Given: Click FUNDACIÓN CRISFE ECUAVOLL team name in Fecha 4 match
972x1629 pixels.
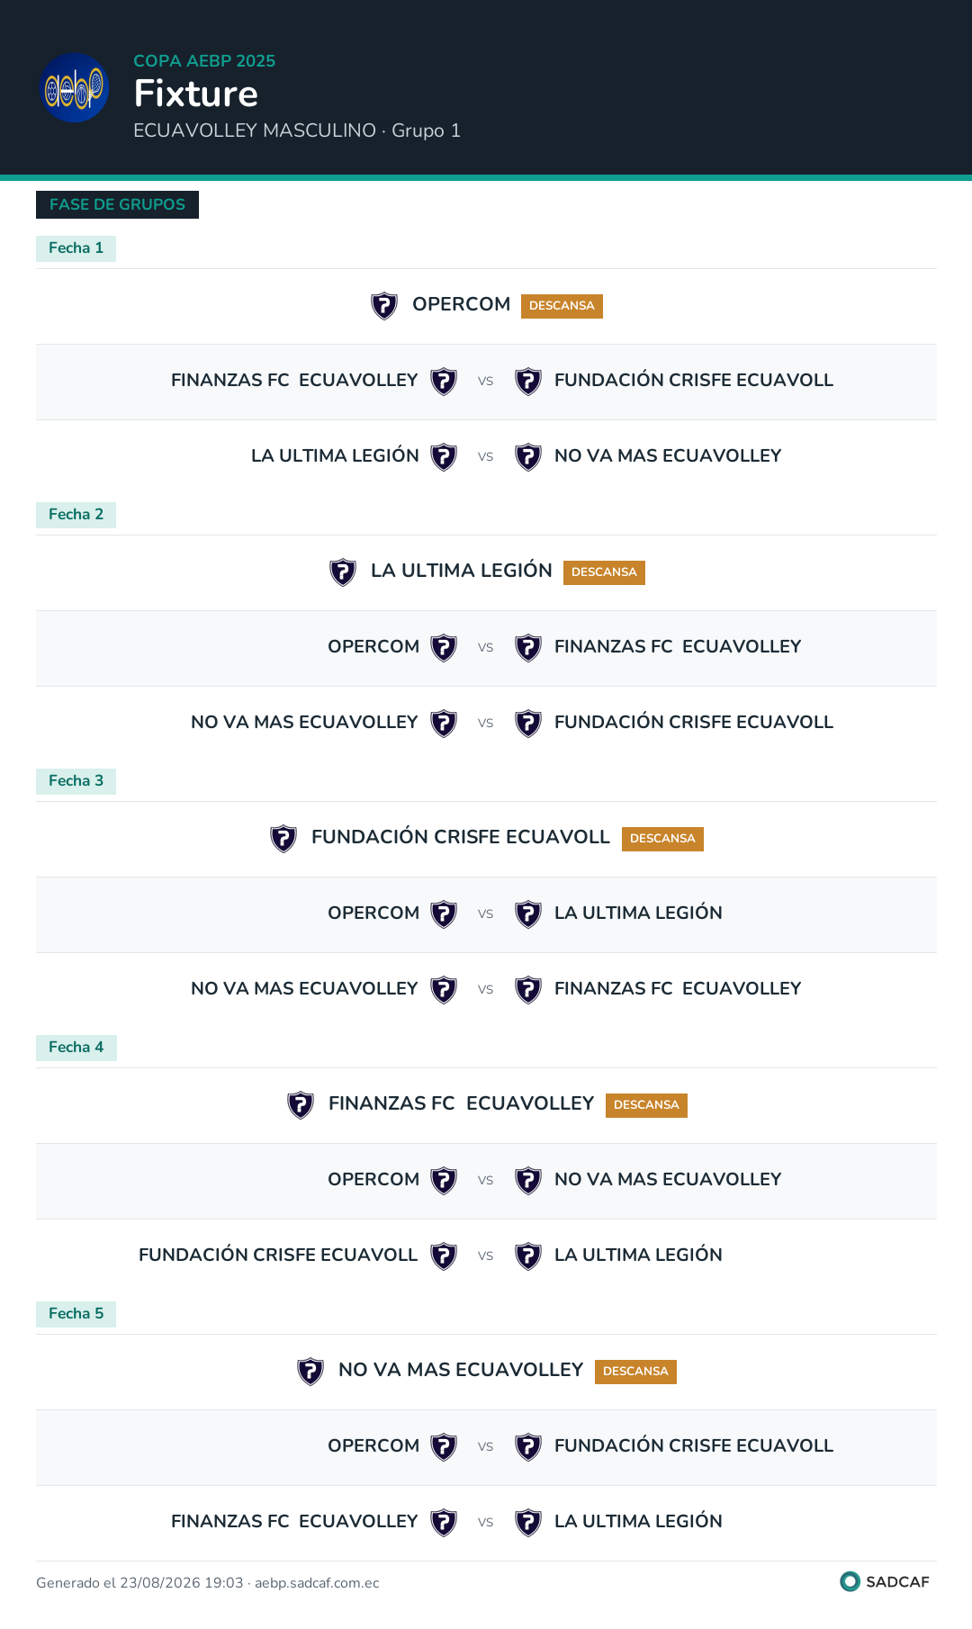Looking at the screenshot, I should 278,1255.
